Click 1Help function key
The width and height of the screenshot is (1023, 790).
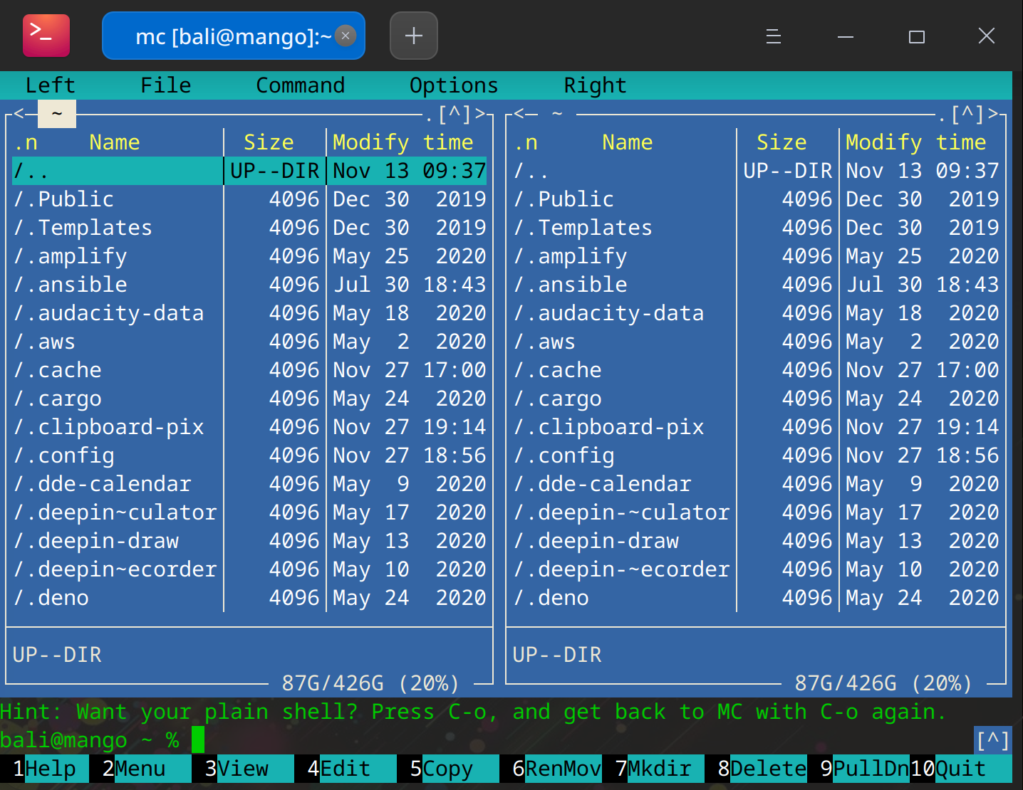(44, 769)
